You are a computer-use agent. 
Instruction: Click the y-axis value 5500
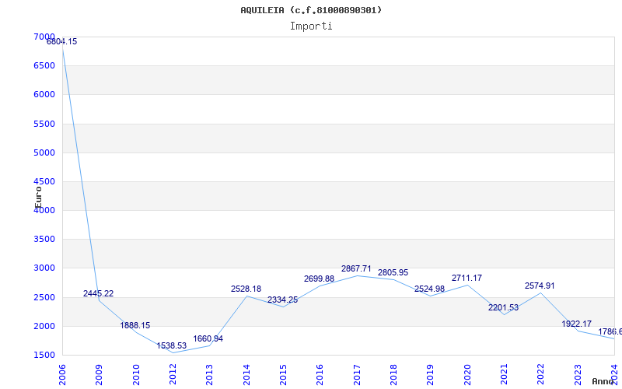coord(44,124)
